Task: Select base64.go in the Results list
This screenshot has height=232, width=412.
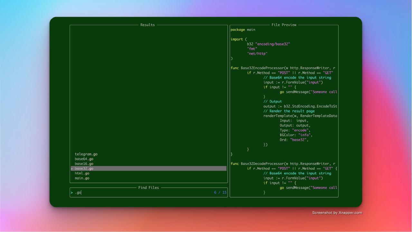Action: click(x=84, y=159)
